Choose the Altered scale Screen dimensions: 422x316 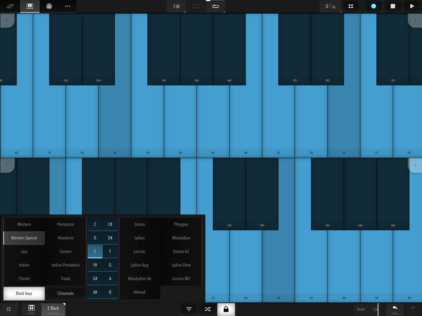(x=140, y=292)
